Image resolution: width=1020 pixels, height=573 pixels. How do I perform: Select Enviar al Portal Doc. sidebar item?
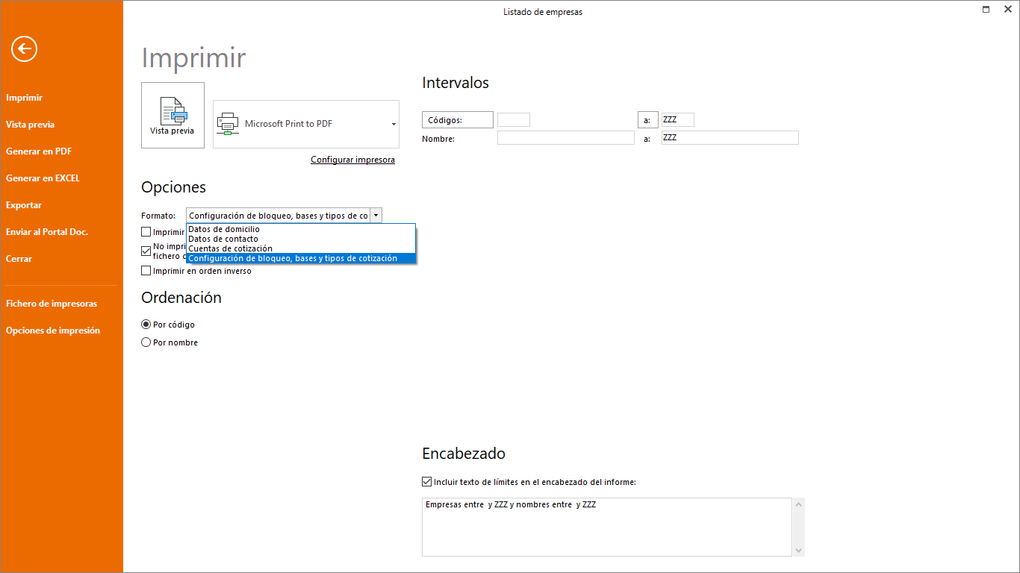click(x=47, y=232)
